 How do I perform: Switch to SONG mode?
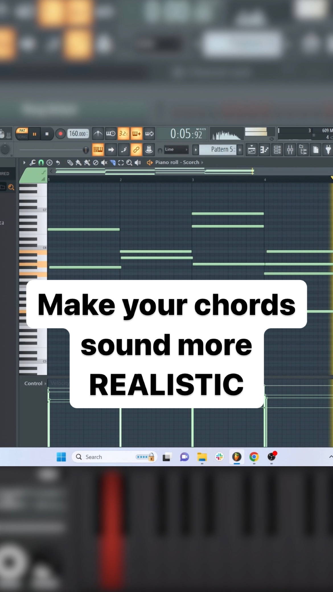(22, 137)
